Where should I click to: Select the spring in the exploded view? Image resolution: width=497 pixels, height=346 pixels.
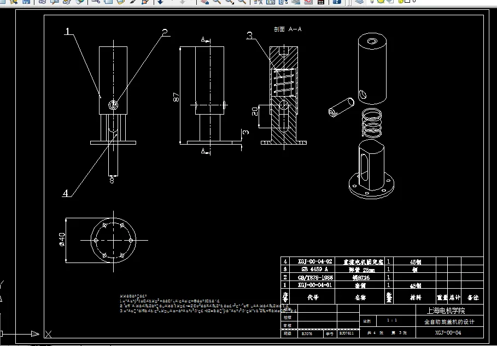point(371,123)
